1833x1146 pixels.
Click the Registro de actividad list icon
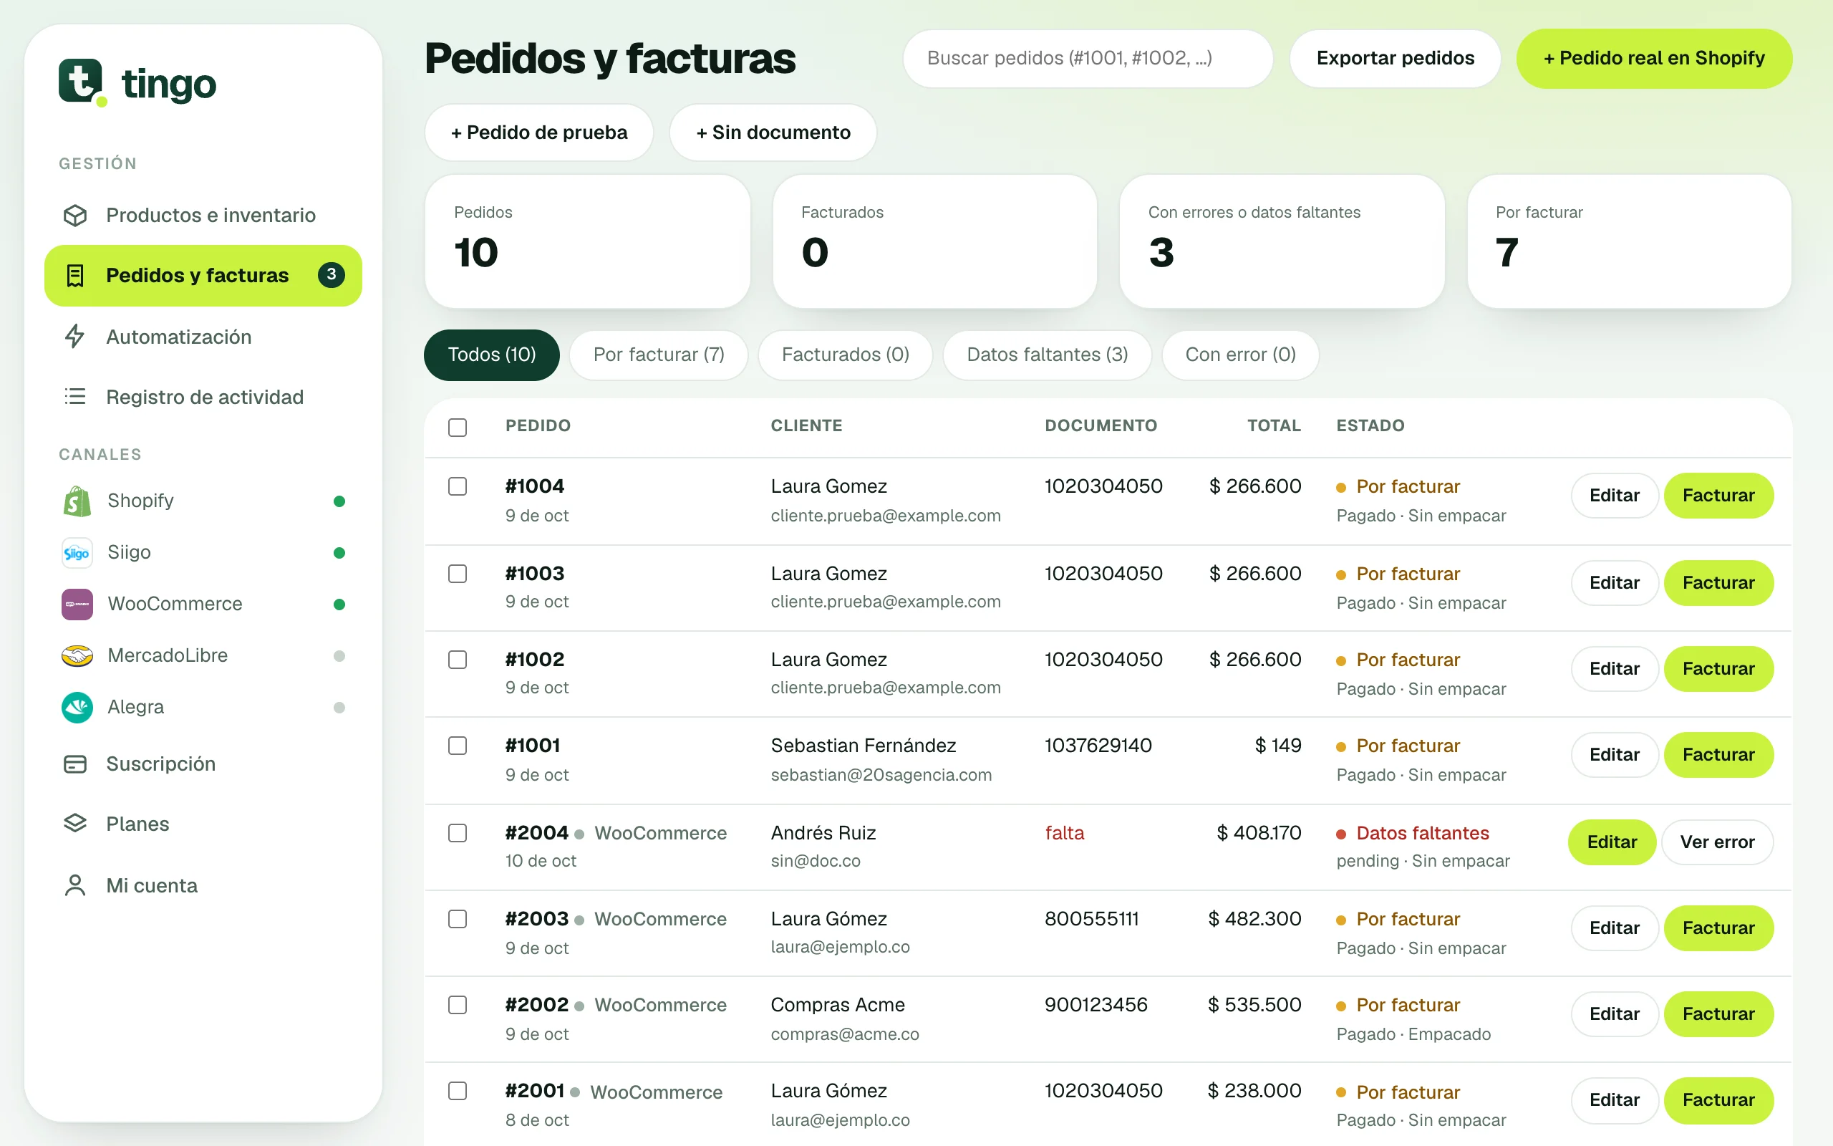click(75, 396)
